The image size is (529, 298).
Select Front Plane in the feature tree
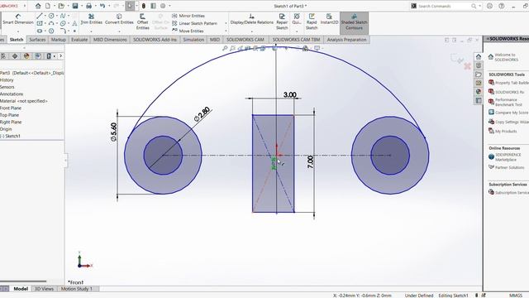coord(11,108)
